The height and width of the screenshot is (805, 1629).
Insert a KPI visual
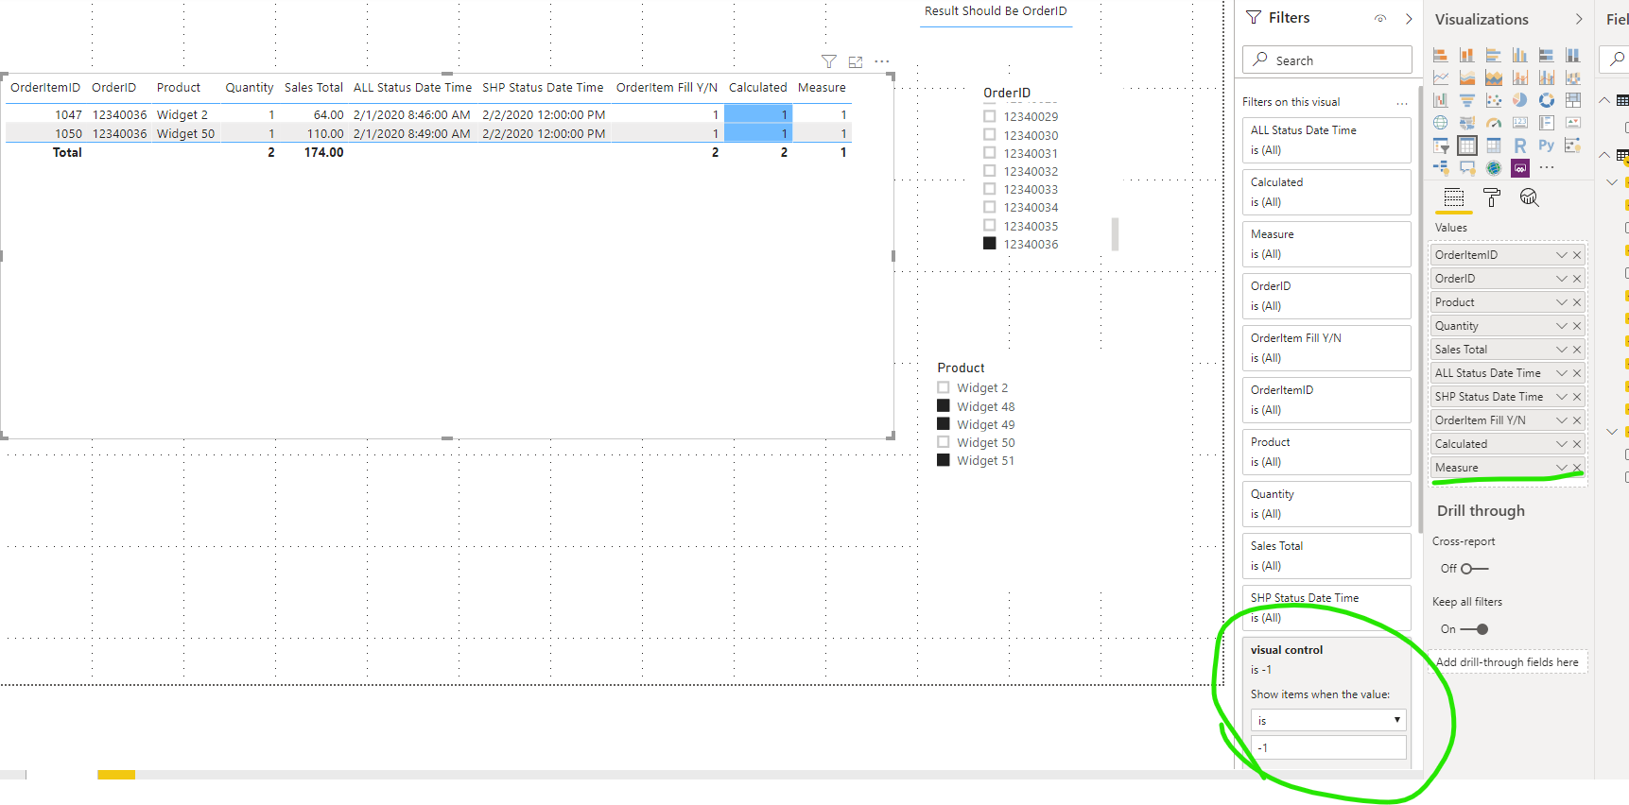[1573, 123]
